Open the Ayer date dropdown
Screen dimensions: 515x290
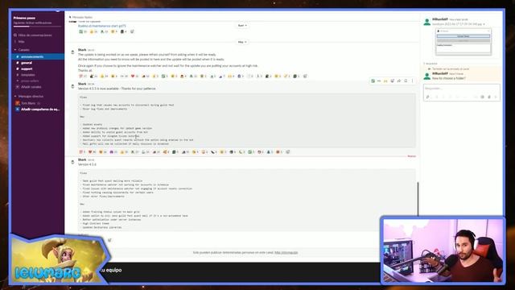pos(242,26)
